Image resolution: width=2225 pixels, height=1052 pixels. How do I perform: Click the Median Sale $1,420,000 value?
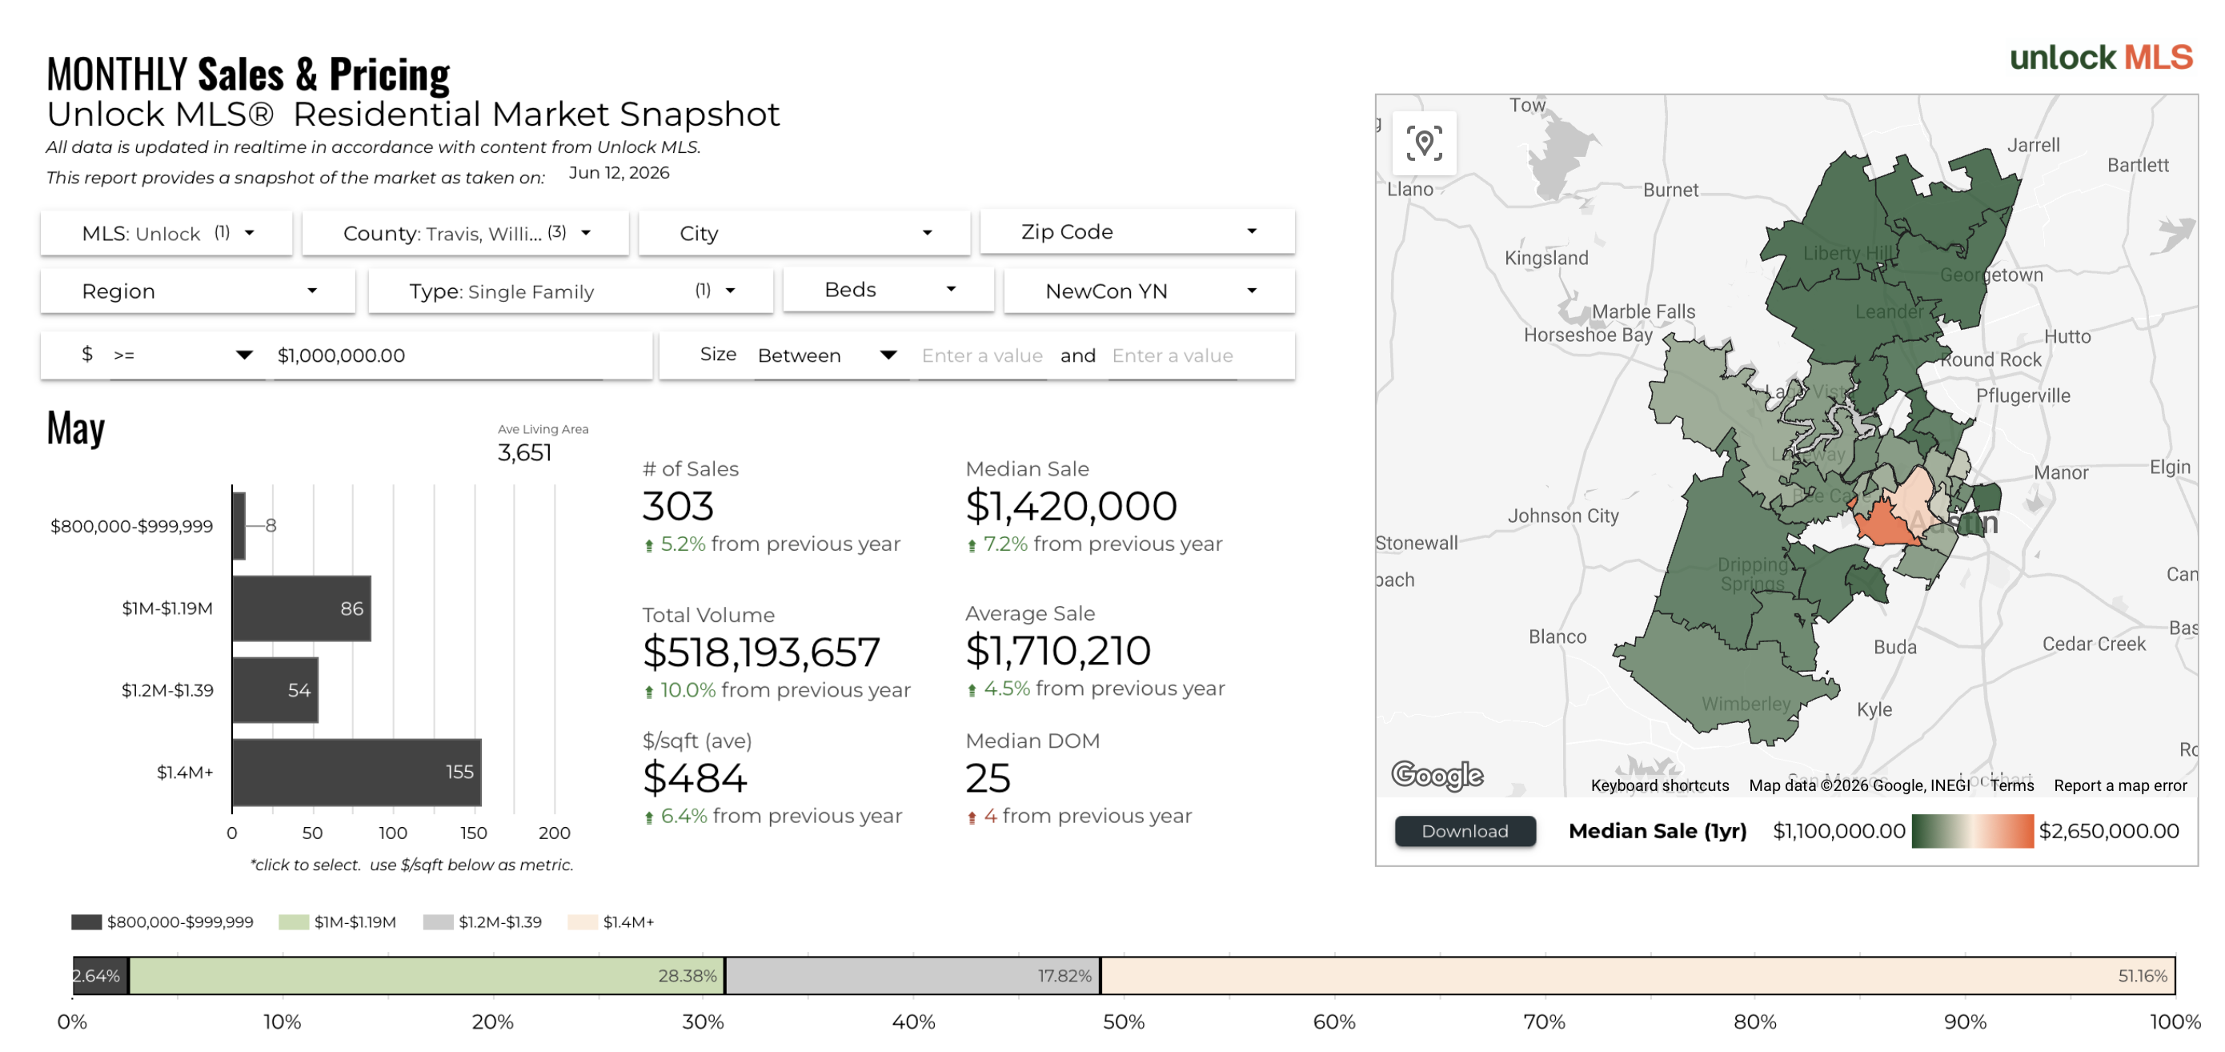(x=1070, y=505)
